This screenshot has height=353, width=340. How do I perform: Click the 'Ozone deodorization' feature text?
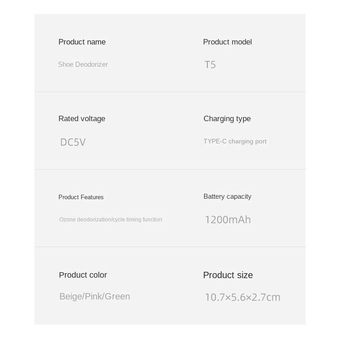click(85, 220)
